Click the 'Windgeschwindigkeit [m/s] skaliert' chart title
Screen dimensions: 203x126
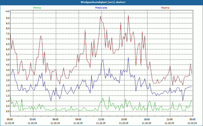[x=103, y=2]
